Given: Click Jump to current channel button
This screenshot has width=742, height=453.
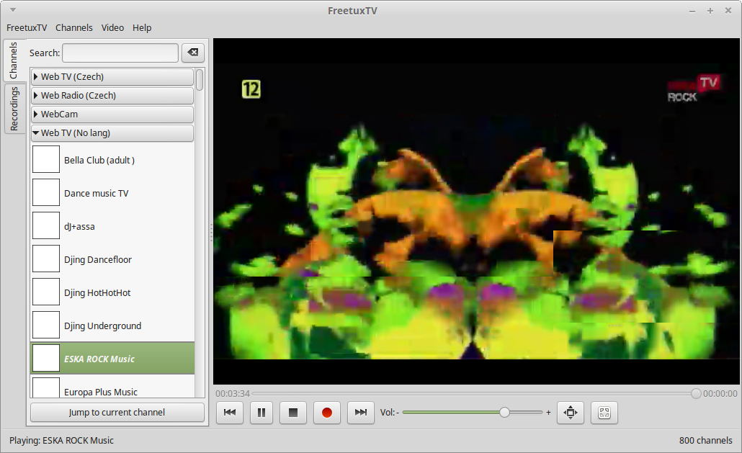Looking at the screenshot, I should [117, 413].
